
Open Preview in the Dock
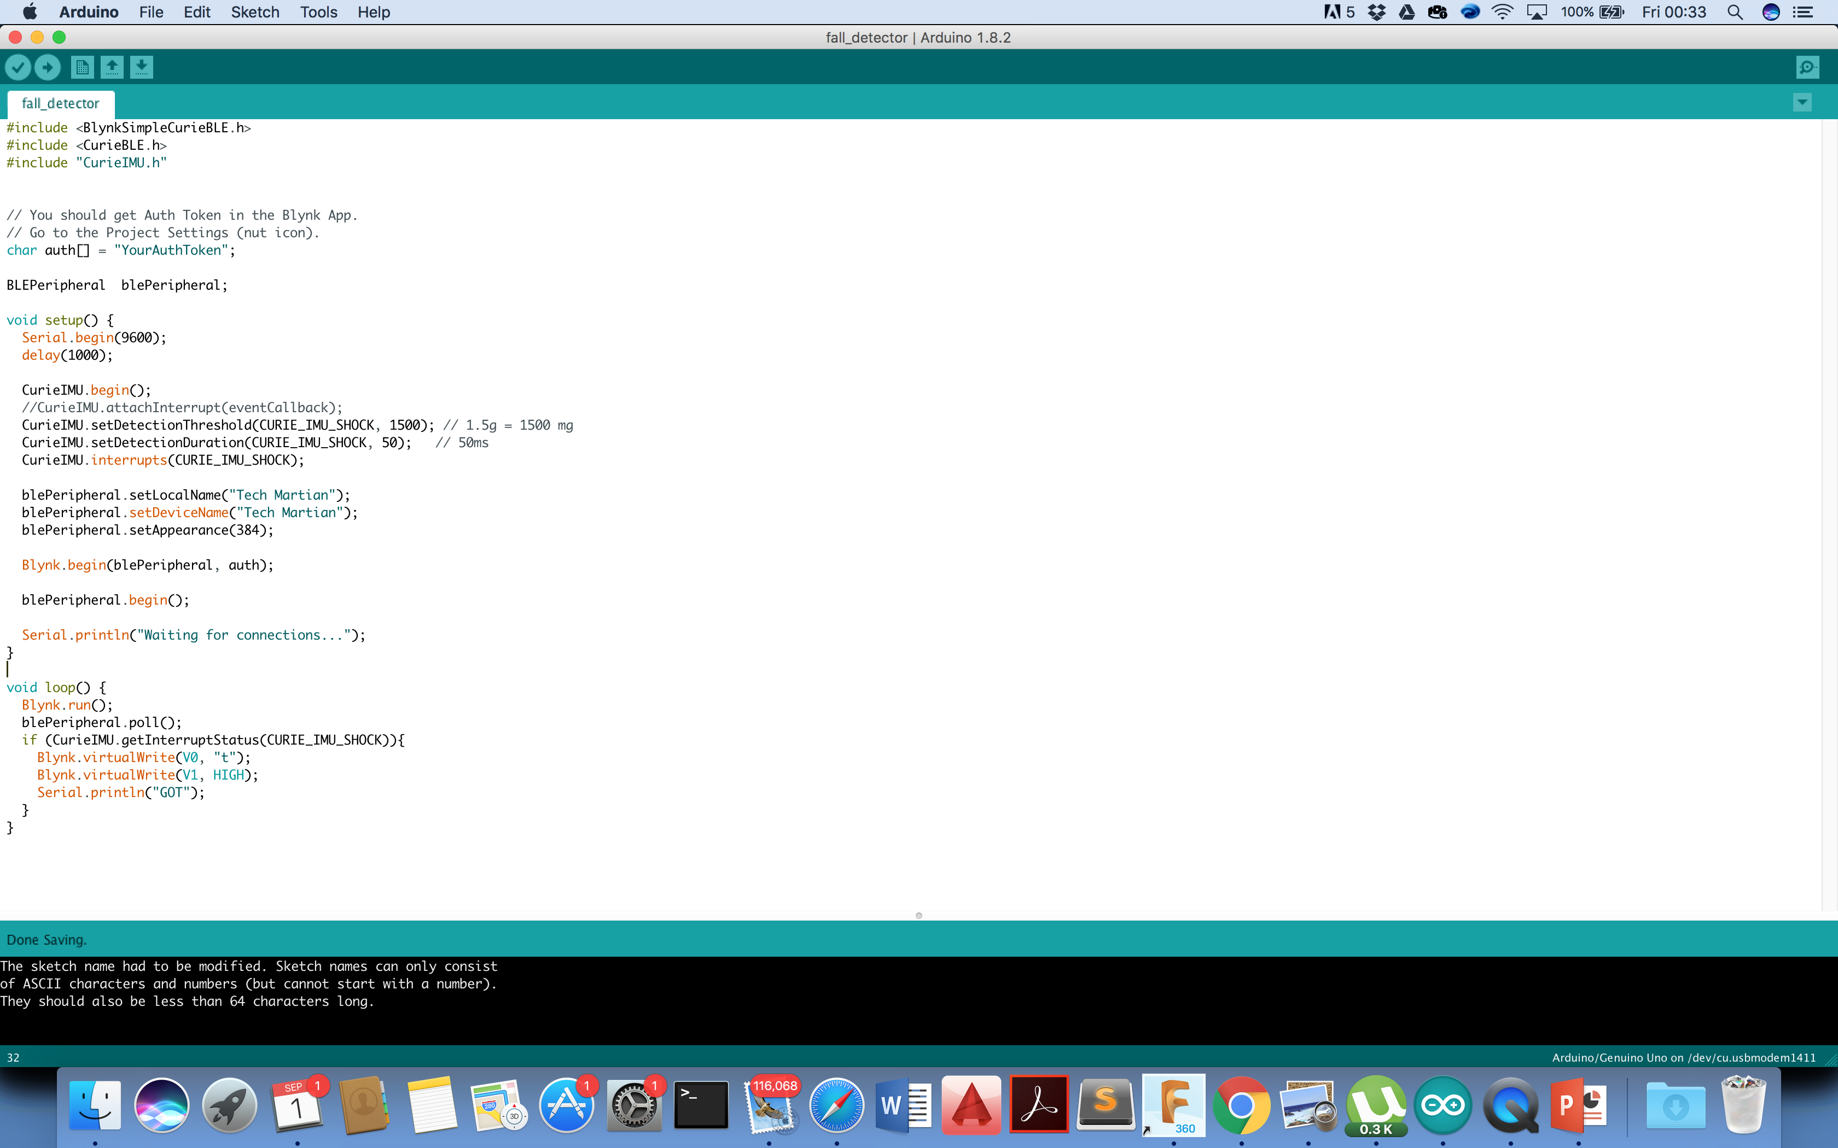(1308, 1105)
